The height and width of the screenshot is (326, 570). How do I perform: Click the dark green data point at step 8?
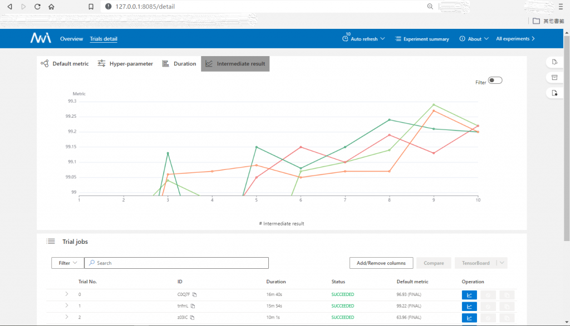[389, 119]
